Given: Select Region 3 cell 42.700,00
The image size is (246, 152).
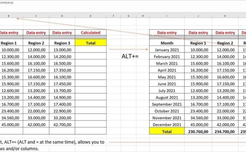Looking at the screenshot, I should coord(62,125).
